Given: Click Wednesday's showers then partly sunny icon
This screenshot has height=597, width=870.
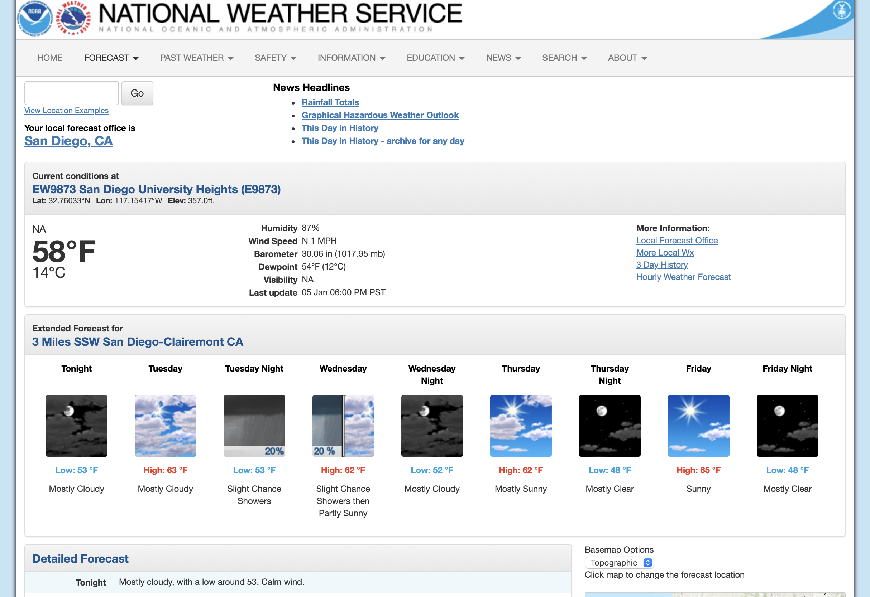Looking at the screenshot, I should 343,426.
